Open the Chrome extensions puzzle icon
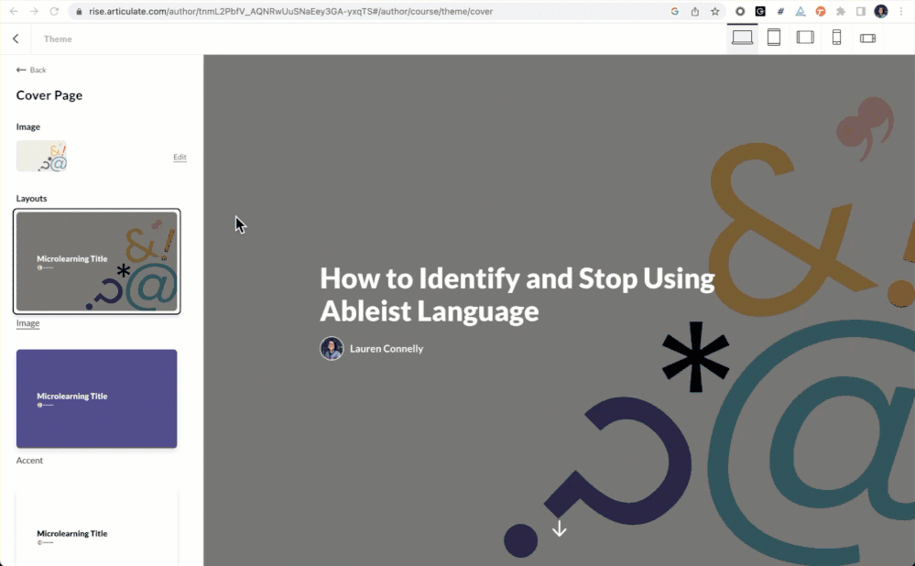 point(840,11)
